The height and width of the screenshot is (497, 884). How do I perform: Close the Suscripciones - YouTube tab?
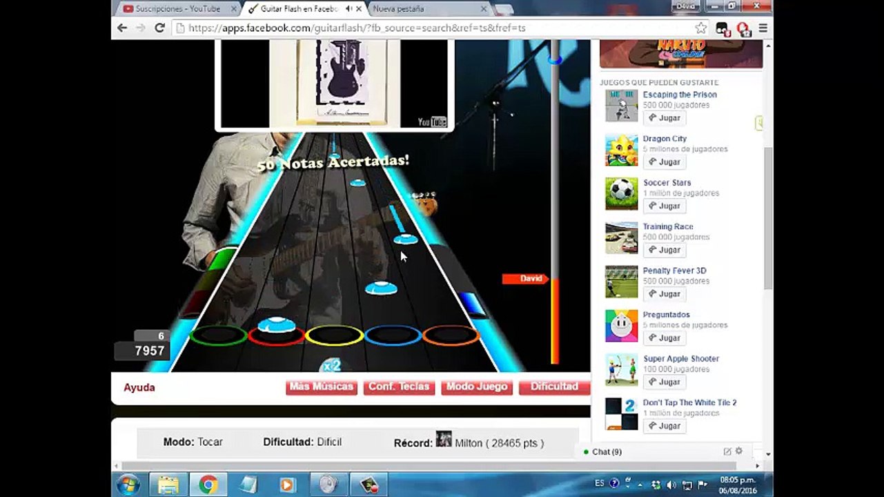pyautogui.click(x=233, y=9)
